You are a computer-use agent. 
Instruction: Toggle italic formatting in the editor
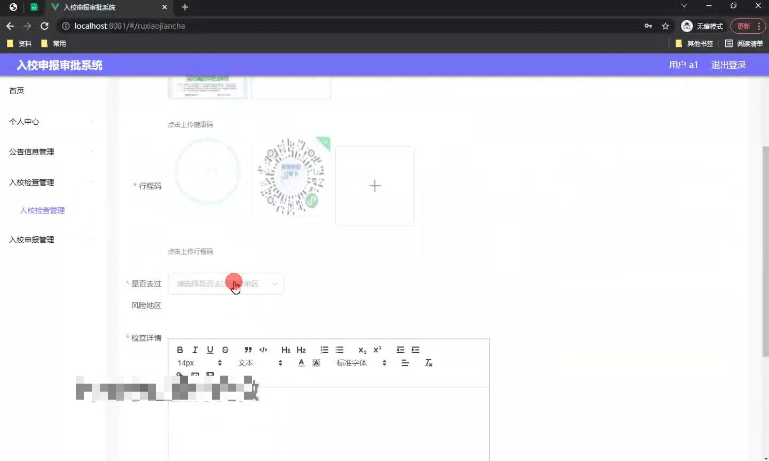[195, 350]
